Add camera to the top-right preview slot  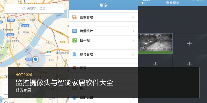click(x=190, y=44)
